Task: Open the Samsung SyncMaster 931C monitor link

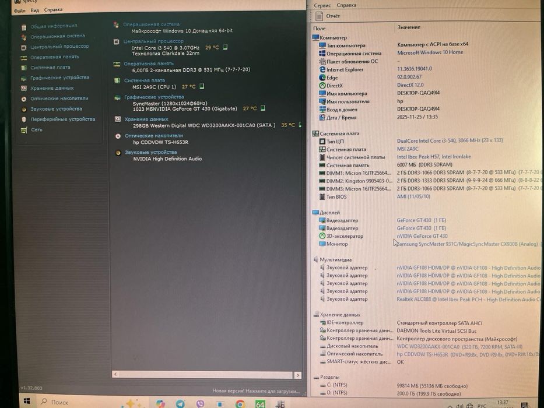Action: click(x=467, y=244)
